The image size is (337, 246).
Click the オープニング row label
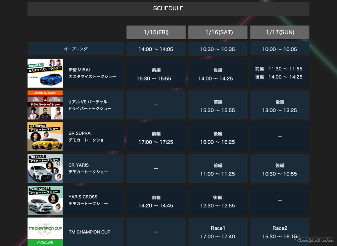tap(76, 49)
